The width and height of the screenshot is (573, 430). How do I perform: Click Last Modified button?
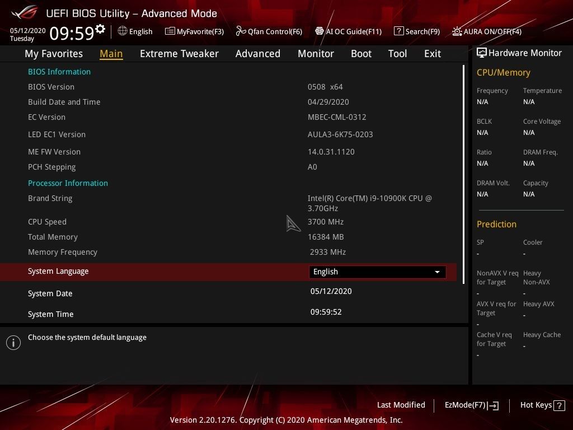[401, 405]
